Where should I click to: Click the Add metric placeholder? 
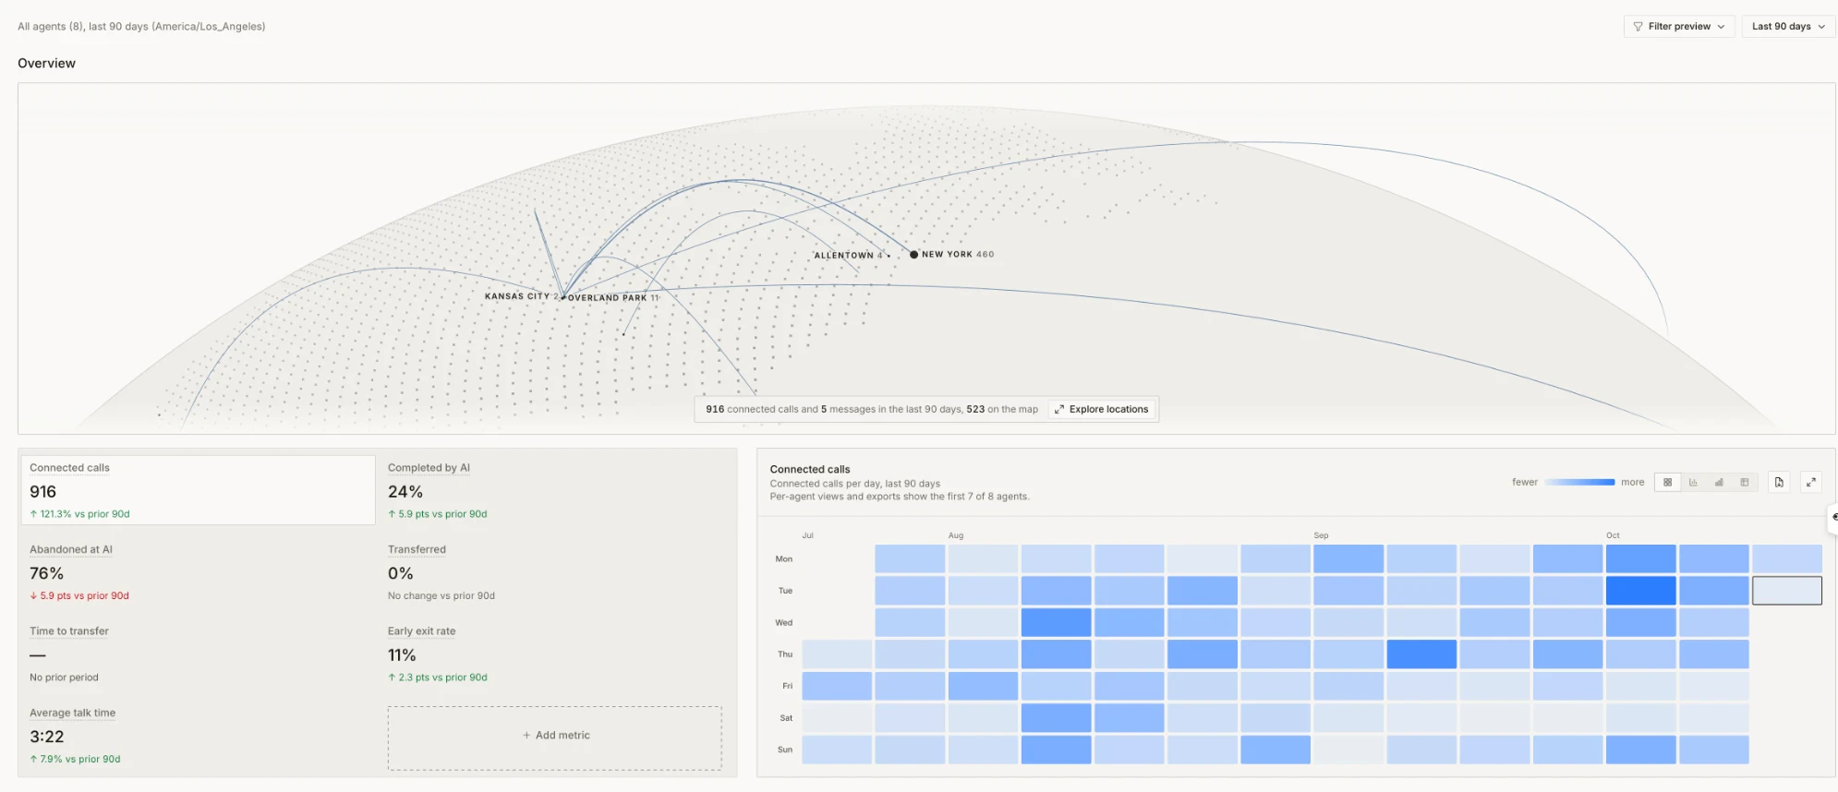point(555,738)
